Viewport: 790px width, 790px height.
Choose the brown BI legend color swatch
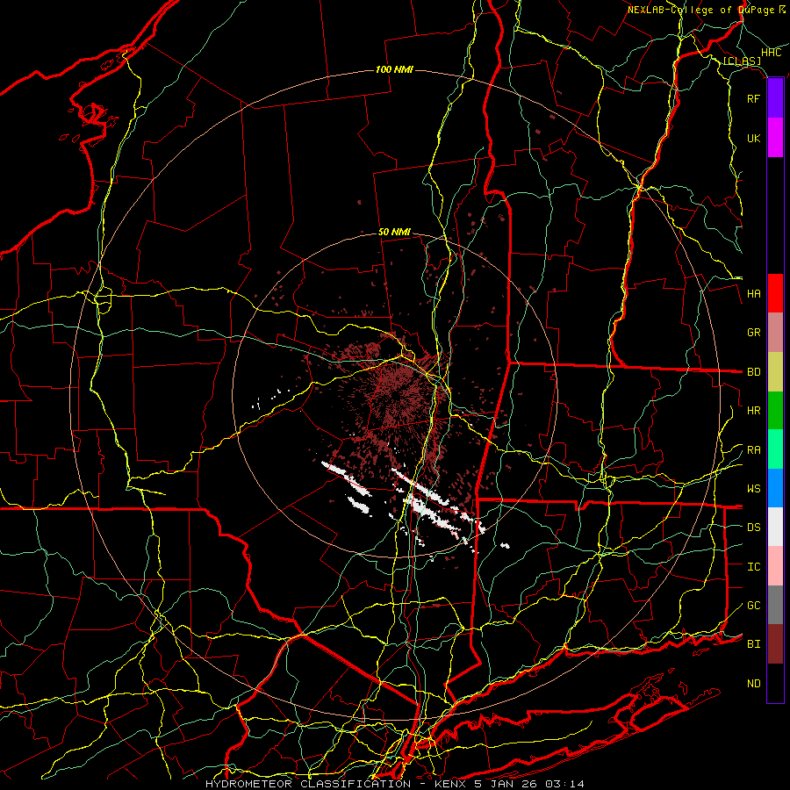[775, 644]
